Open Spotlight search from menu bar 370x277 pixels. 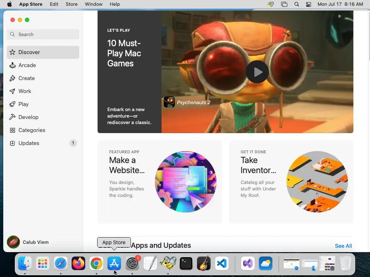point(297,4)
